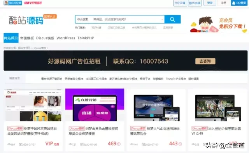Switch to the Discuz模板 nav tab
Screen dimensions: 249x153
(x=45, y=38)
